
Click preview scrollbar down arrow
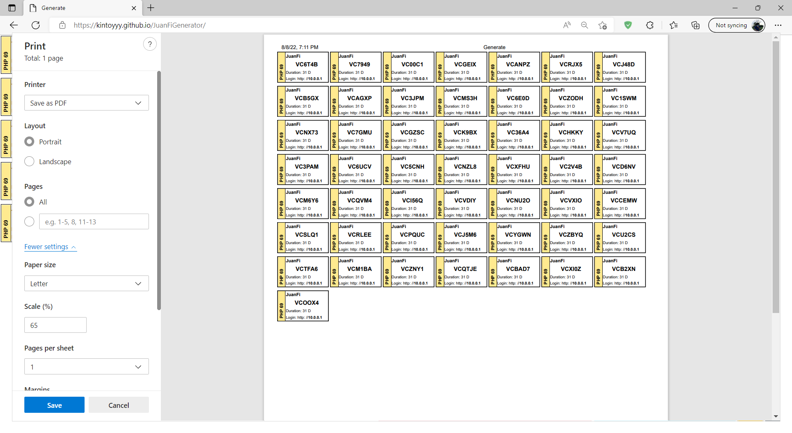pyautogui.click(x=776, y=417)
